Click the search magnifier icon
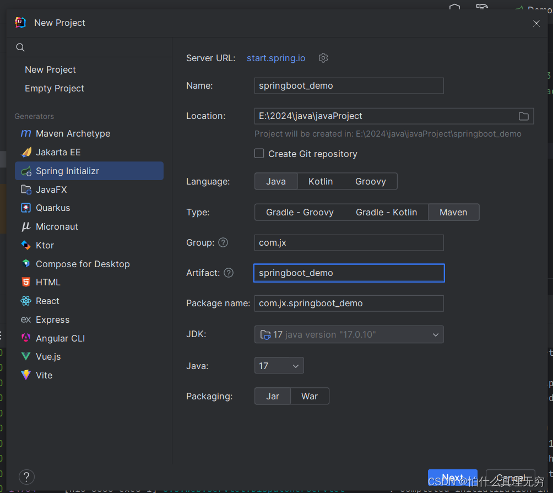This screenshot has height=493, width=553. coord(20,47)
